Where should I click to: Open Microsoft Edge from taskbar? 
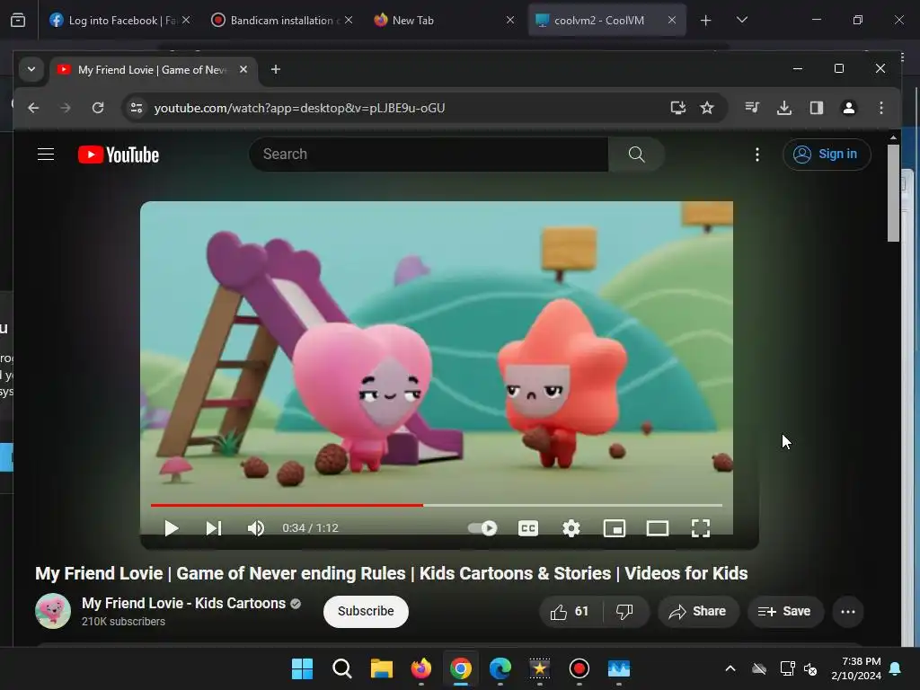[500, 668]
